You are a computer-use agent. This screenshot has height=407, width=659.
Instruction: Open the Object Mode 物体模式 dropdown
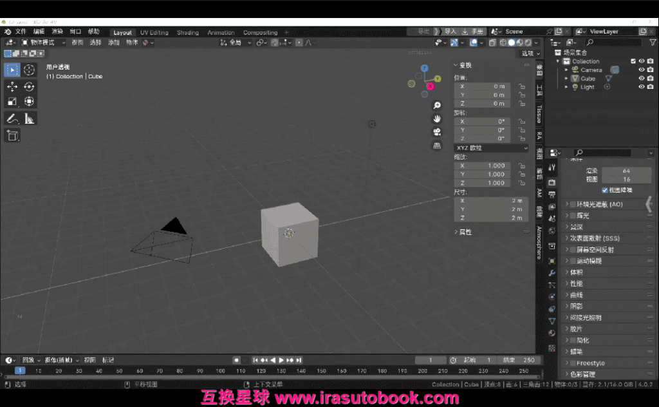click(44, 43)
